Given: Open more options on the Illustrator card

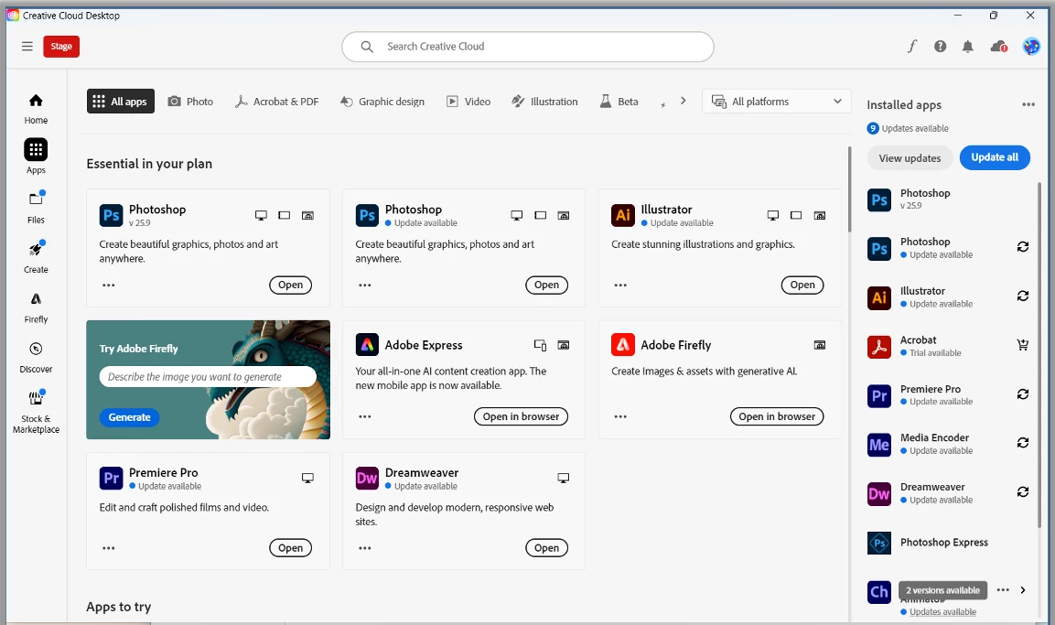Looking at the screenshot, I should click(x=620, y=286).
